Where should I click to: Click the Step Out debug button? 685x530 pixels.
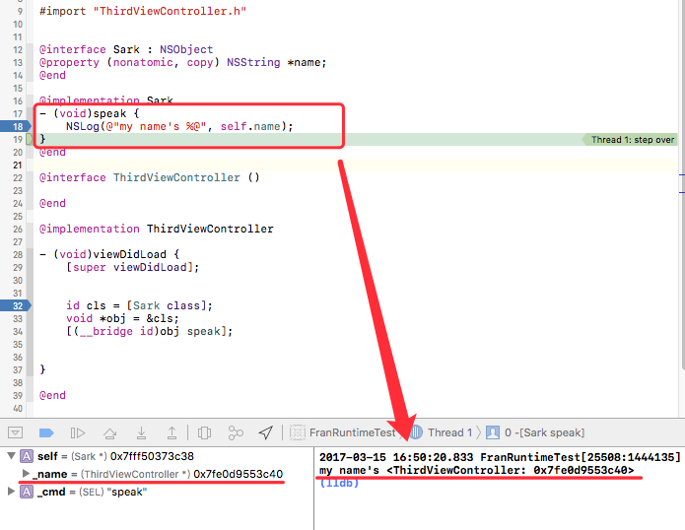(x=172, y=432)
